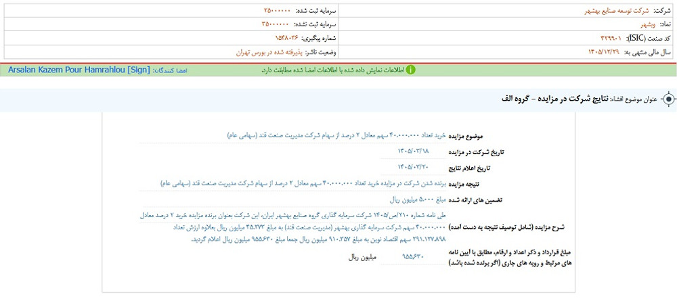
Task: Click the سرمایه ثبت شده label
Action: point(315,10)
